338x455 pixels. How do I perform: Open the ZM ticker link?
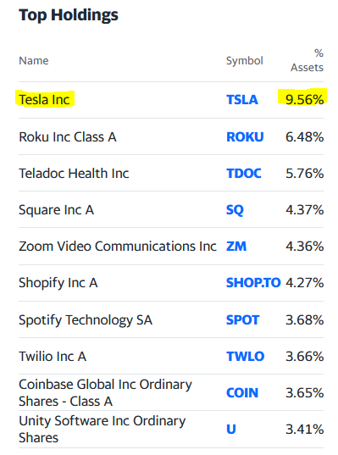[236, 247]
